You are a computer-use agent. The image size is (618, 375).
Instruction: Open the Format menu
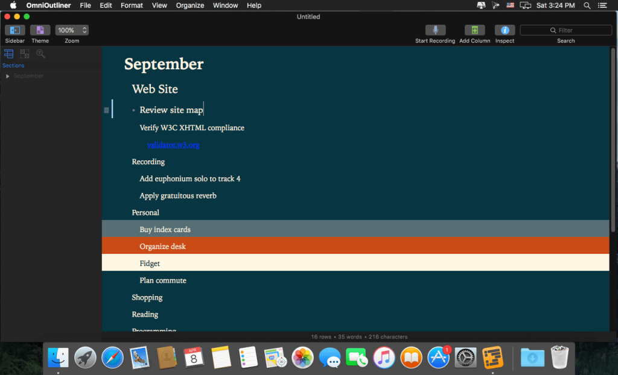pos(132,5)
